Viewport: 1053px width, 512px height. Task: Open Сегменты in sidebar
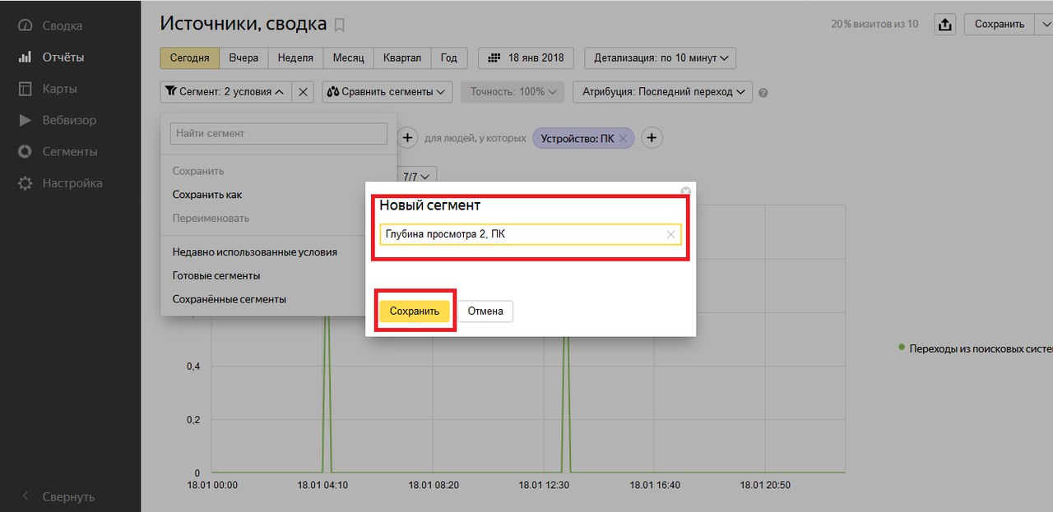[70, 151]
